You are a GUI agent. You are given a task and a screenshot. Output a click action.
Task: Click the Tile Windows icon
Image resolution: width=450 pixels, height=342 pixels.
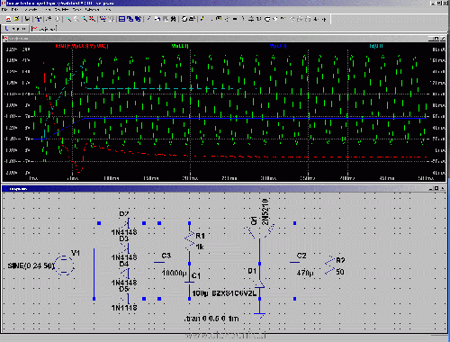(121, 19)
